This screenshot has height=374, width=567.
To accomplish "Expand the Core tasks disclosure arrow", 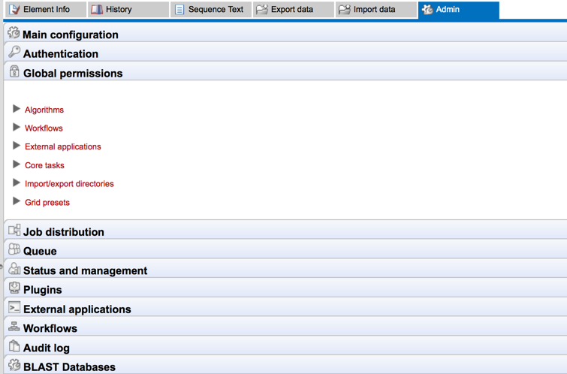I will click(x=17, y=164).
